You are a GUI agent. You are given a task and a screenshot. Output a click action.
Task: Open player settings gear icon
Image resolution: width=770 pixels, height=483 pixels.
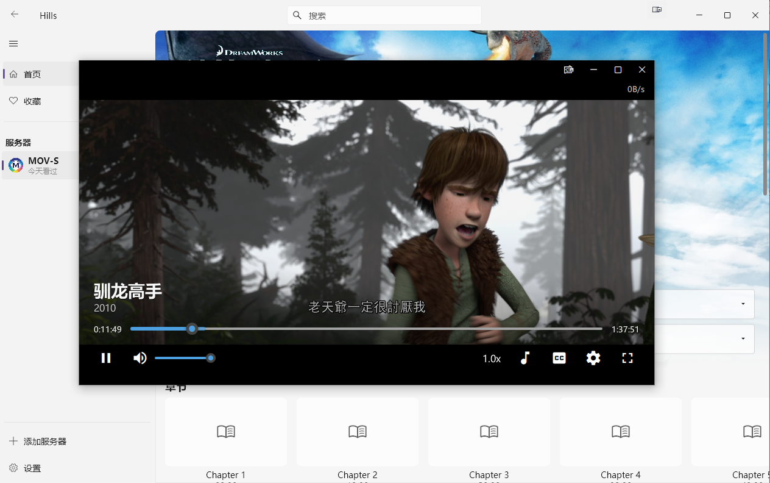click(593, 358)
